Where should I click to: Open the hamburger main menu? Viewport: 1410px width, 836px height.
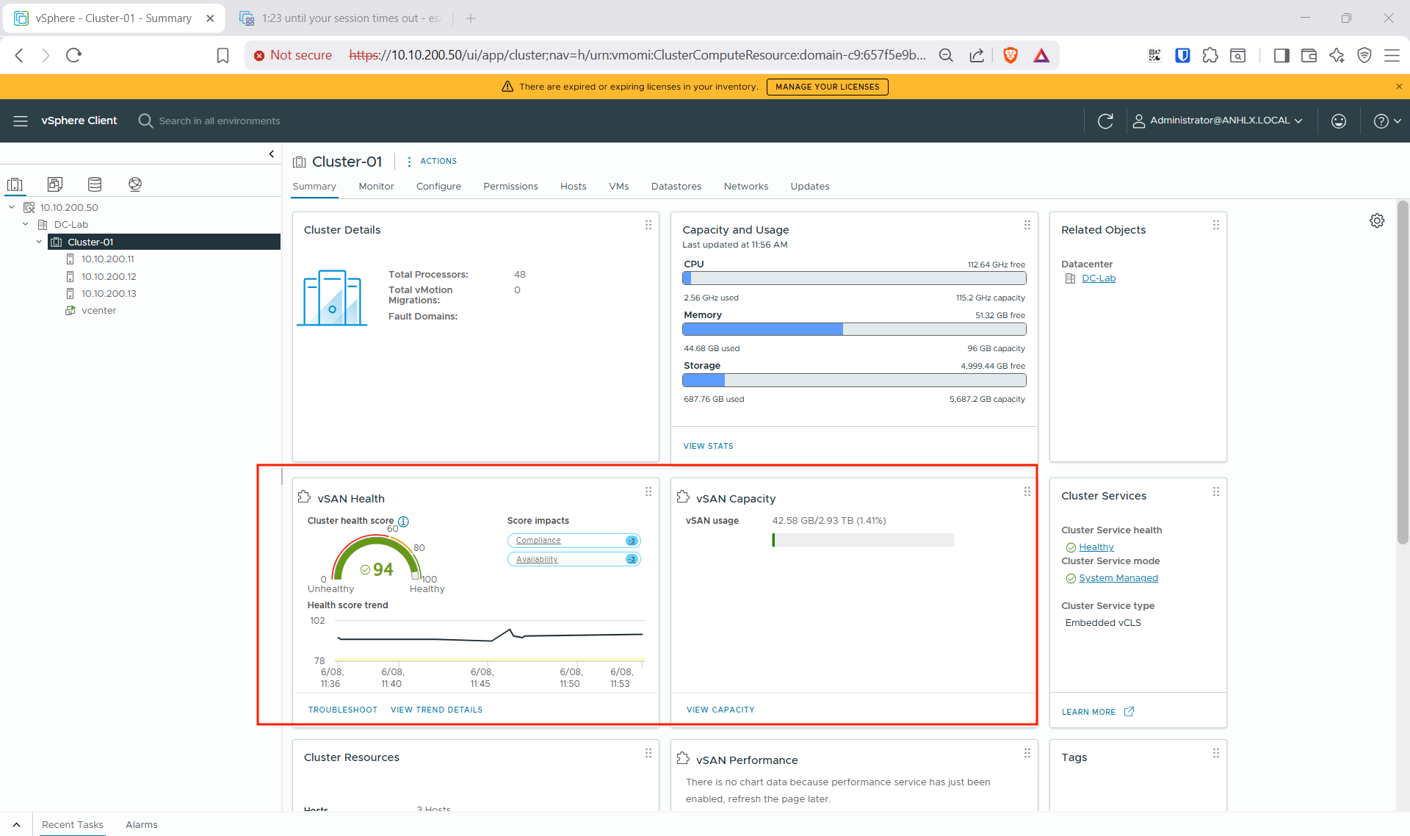(x=21, y=120)
